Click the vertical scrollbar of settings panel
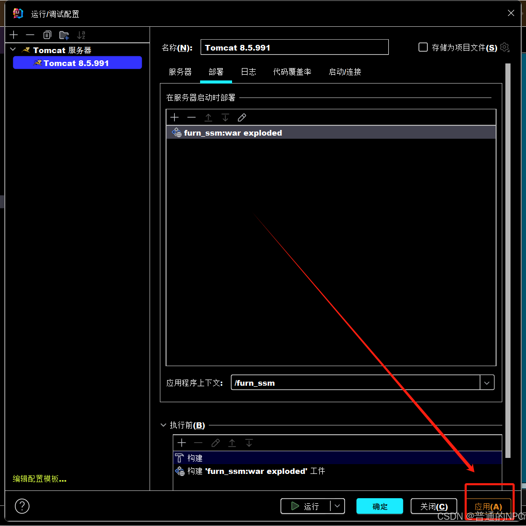The height and width of the screenshot is (526, 526). click(508, 260)
